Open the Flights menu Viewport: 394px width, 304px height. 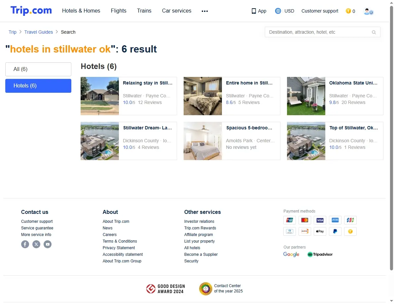[x=119, y=11]
